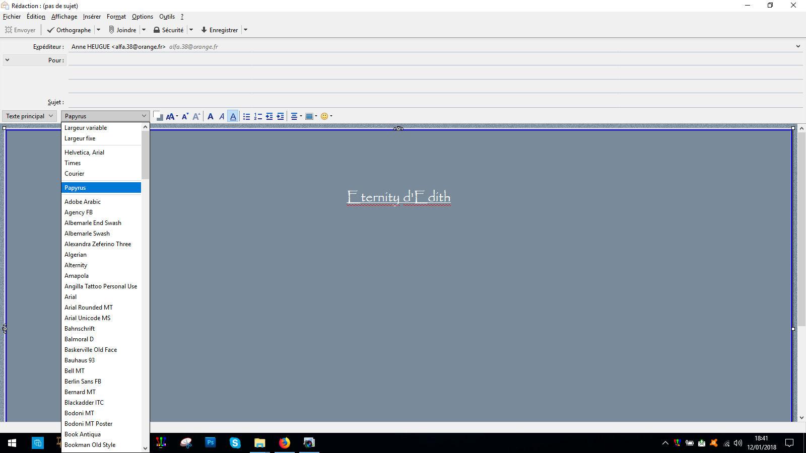Open the Texte principal paragraph style dropdown
Viewport: 806px width, 453px height.
pos(29,116)
